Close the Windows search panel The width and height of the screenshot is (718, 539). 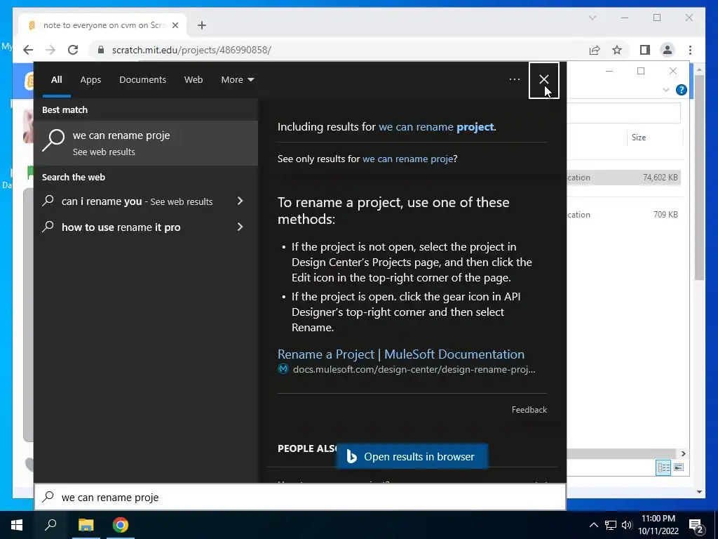tap(543, 80)
